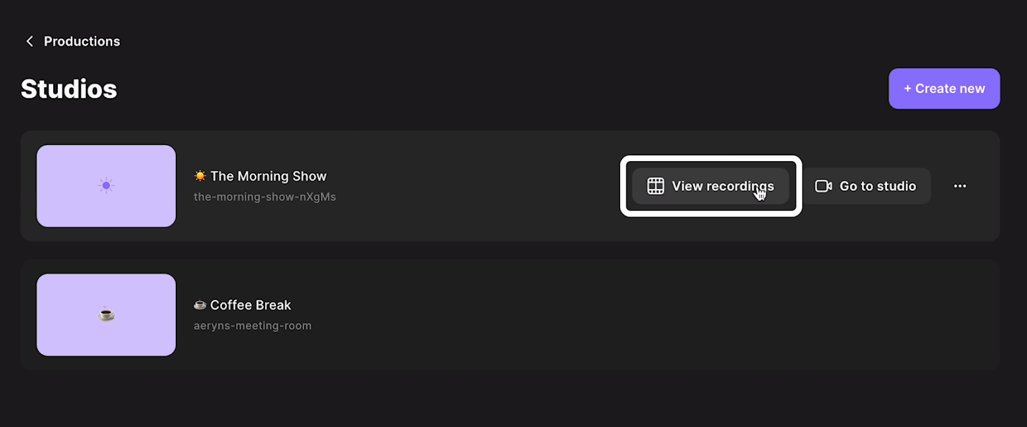Viewport: 1027px width, 427px height.
Task: Click the film grid icon in View recordings
Action: pos(655,186)
